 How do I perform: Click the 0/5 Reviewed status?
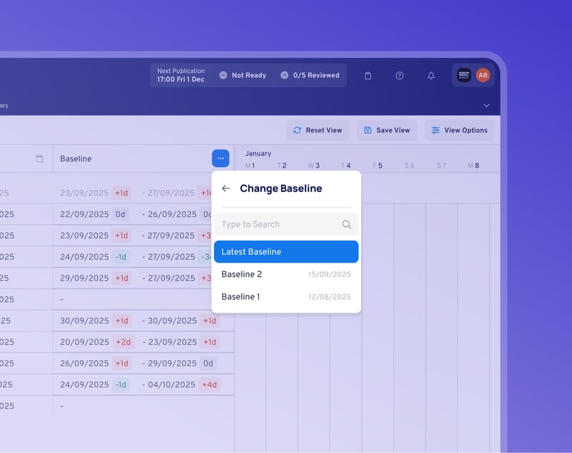coord(310,75)
